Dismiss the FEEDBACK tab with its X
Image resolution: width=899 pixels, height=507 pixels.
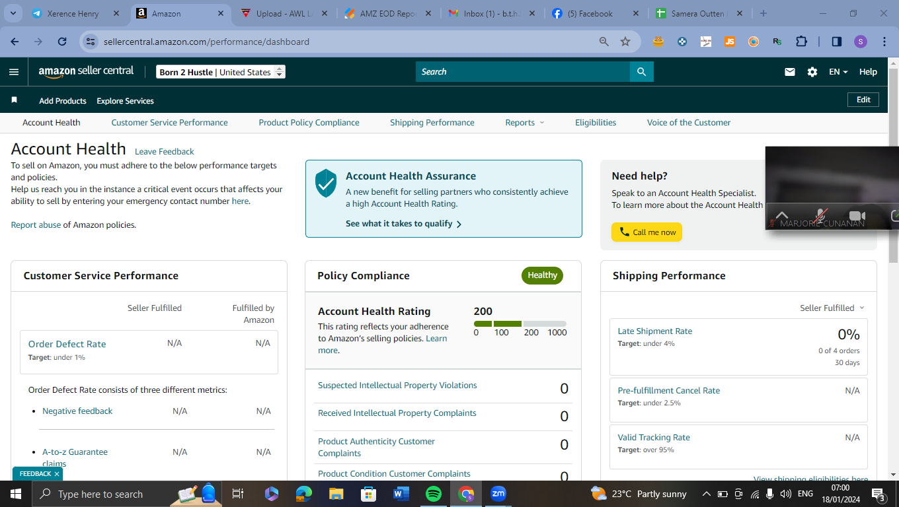(x=57, y=474)
